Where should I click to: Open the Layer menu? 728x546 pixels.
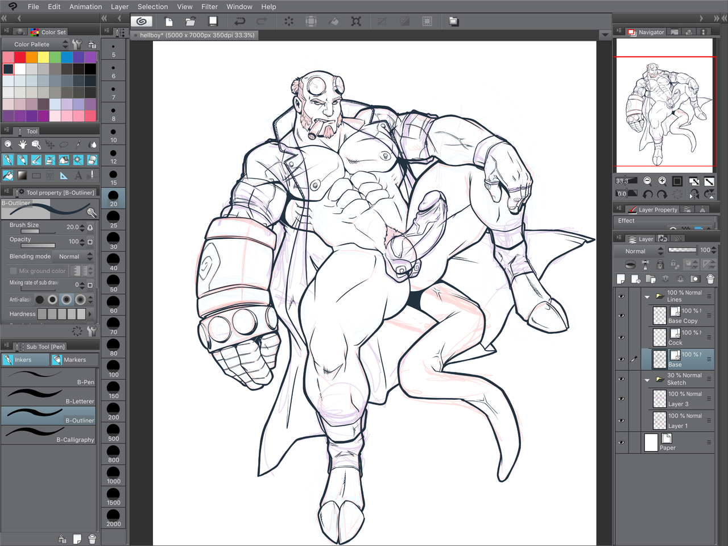pyautogui.click(x=119, y=7)
